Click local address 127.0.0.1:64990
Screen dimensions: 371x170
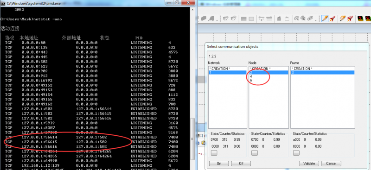(39, 161)
